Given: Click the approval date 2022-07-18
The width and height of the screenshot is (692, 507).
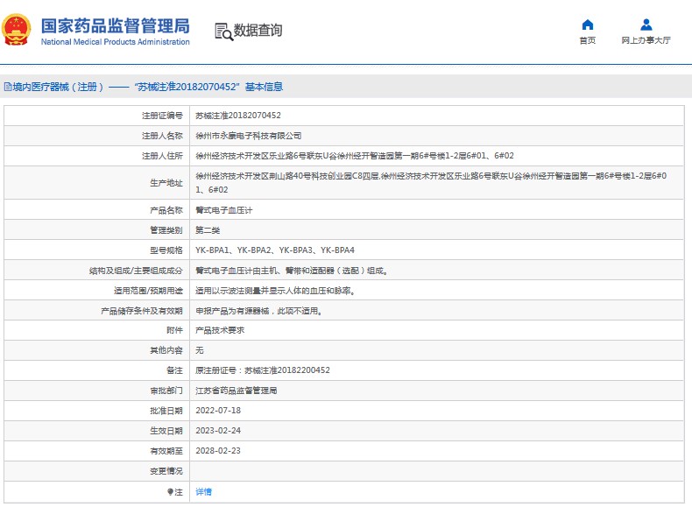Looking at the screenshot, I should (217, 411).
